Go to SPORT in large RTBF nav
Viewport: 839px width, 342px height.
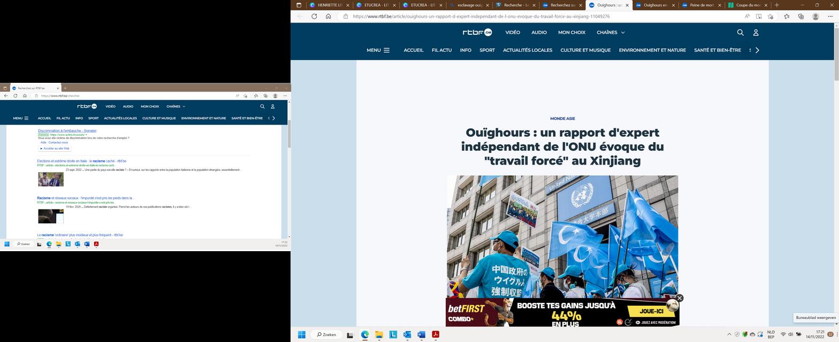click(487, 50)
